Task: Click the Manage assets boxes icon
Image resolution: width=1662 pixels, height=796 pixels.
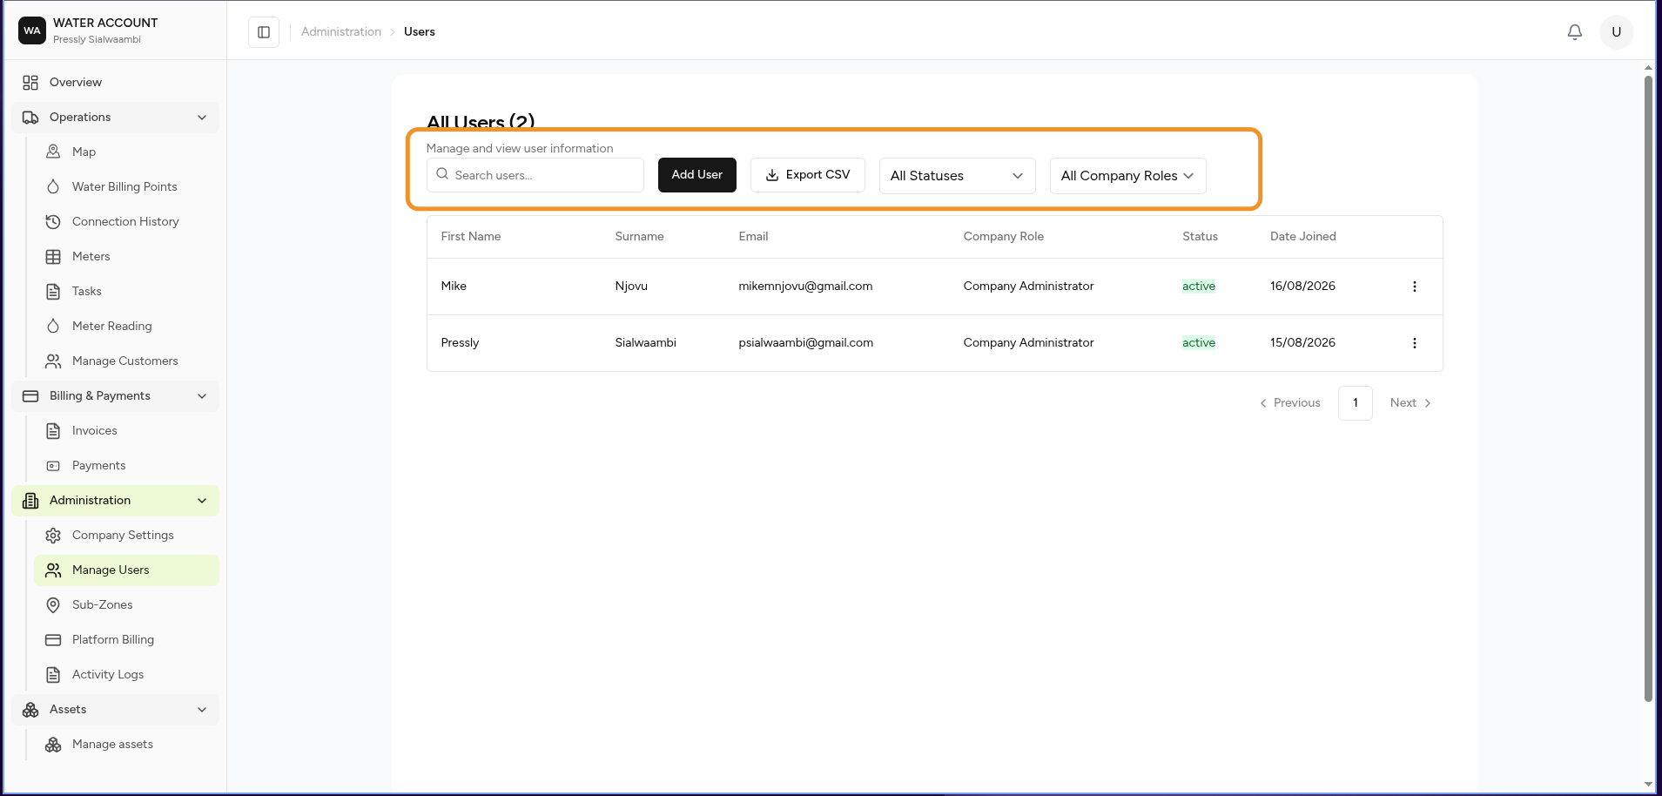Action: pyautogui.click(x=53, y=744)
